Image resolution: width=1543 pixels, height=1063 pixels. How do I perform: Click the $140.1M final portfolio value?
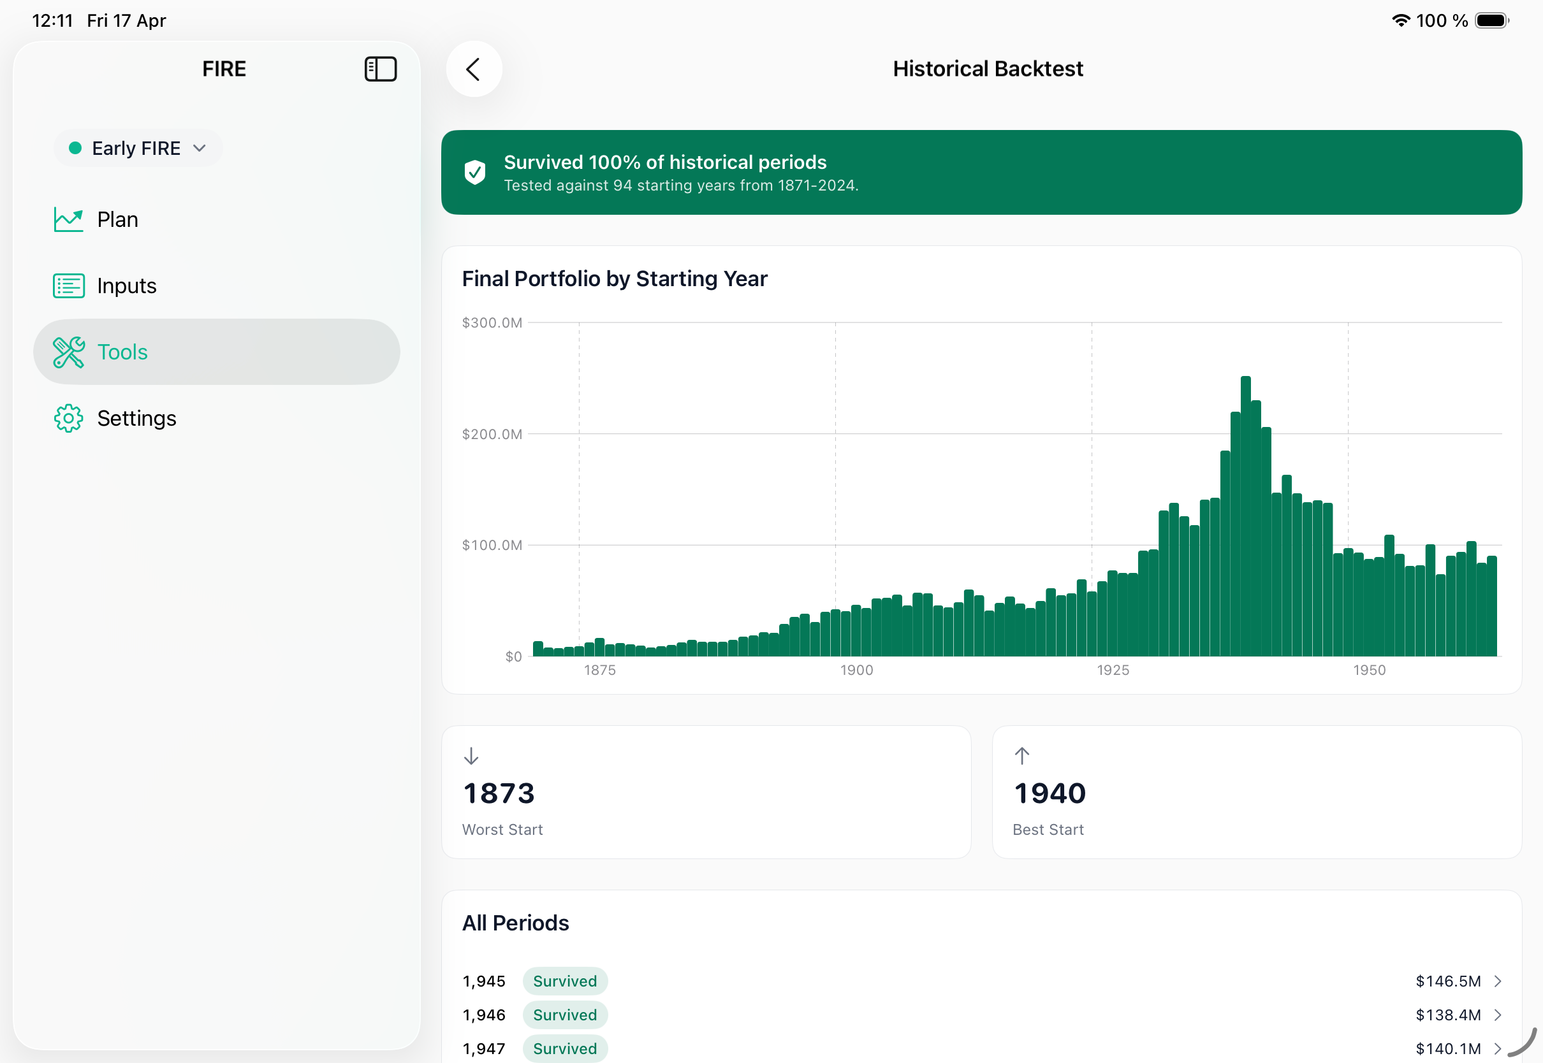coord(1448,1049)
